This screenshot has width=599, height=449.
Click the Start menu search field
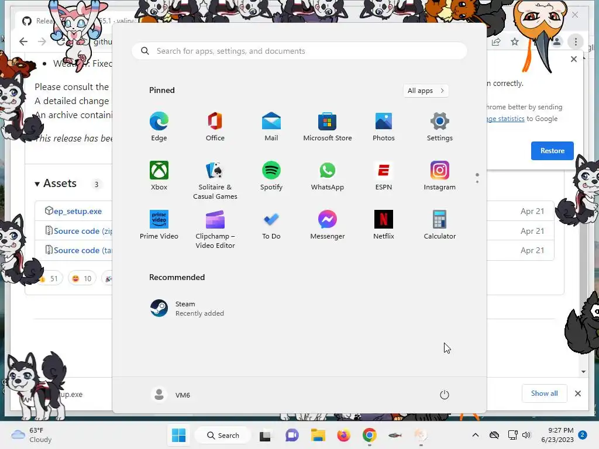[299, 51]
